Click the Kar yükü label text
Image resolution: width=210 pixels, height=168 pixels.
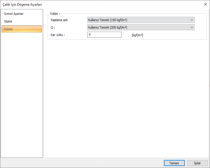click(x=58, y=35)
